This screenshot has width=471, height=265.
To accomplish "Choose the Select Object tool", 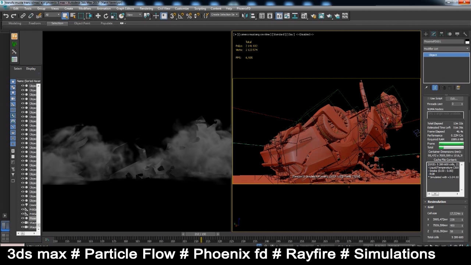I will coord(65,16).
